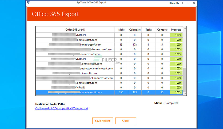This screenshot has width=223, height=129.
Task: Click the Office 365 UserID column header
Action: tap(75, 30)
